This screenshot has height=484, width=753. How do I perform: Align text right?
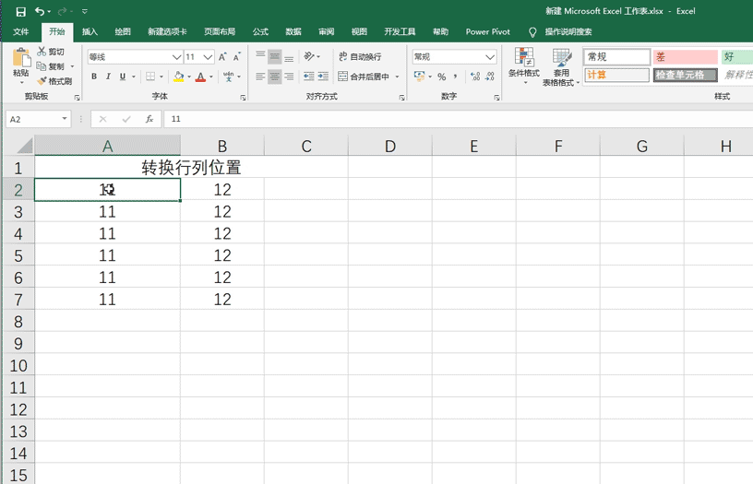click(x=289, y=77)
